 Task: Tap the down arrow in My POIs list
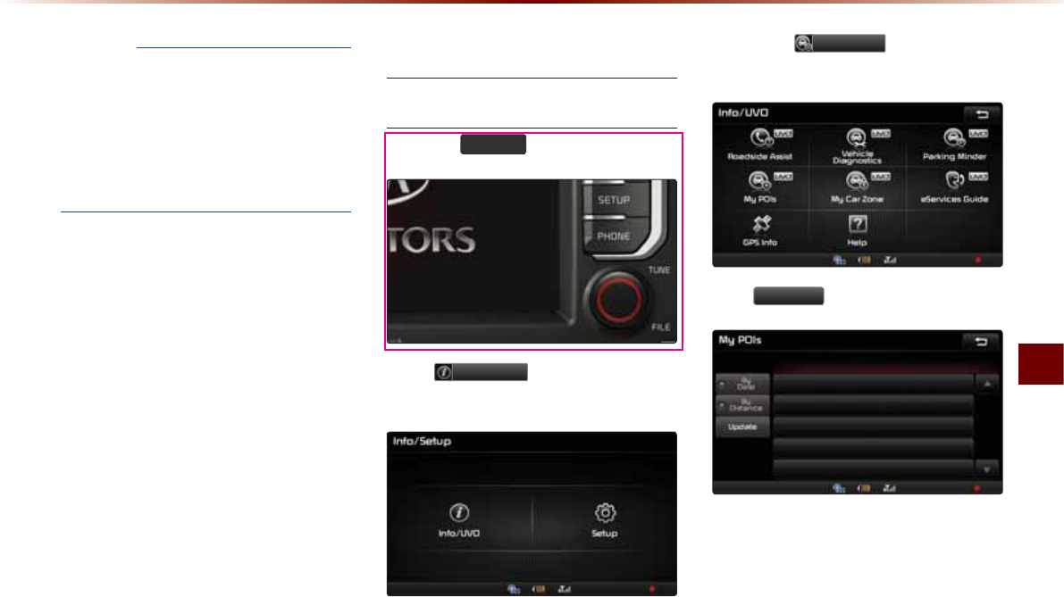click(x=987, y=468)
